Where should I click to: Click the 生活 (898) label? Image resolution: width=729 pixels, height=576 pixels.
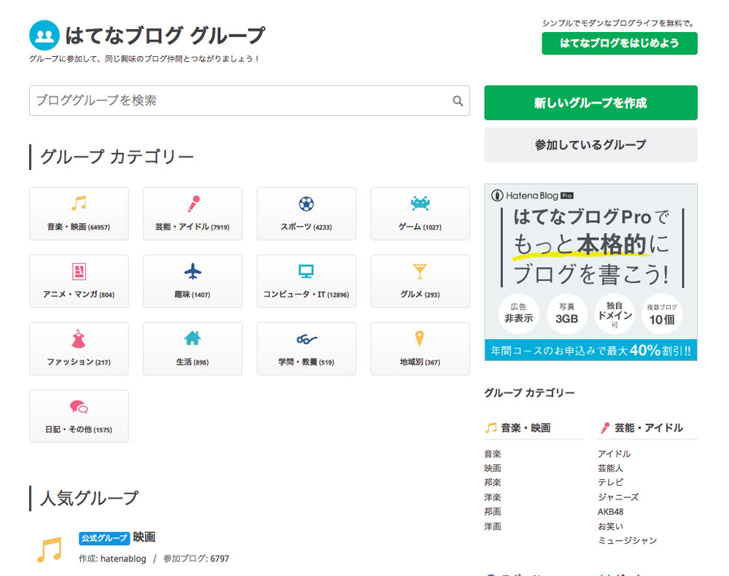tap(192, 362)
